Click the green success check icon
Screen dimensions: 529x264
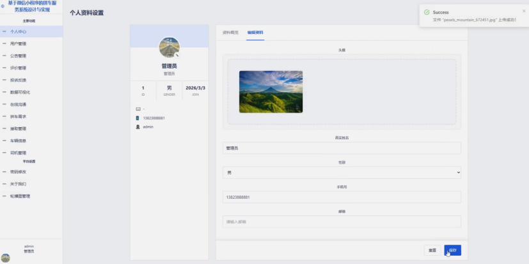coord(427,13)
